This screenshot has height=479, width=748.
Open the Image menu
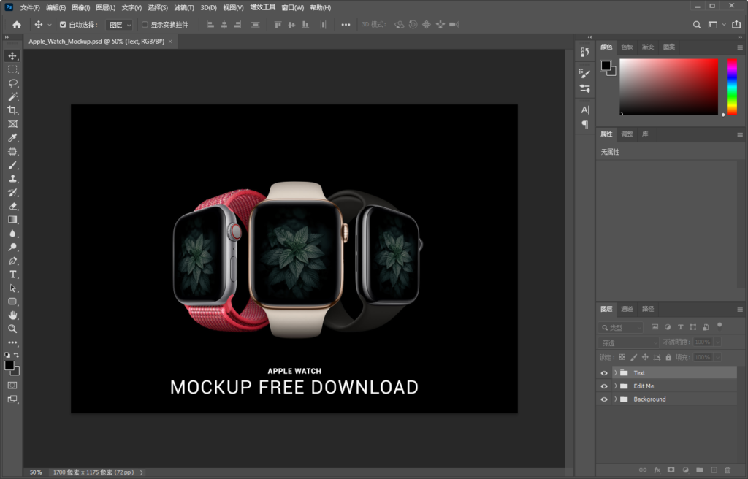click(80, 7)
